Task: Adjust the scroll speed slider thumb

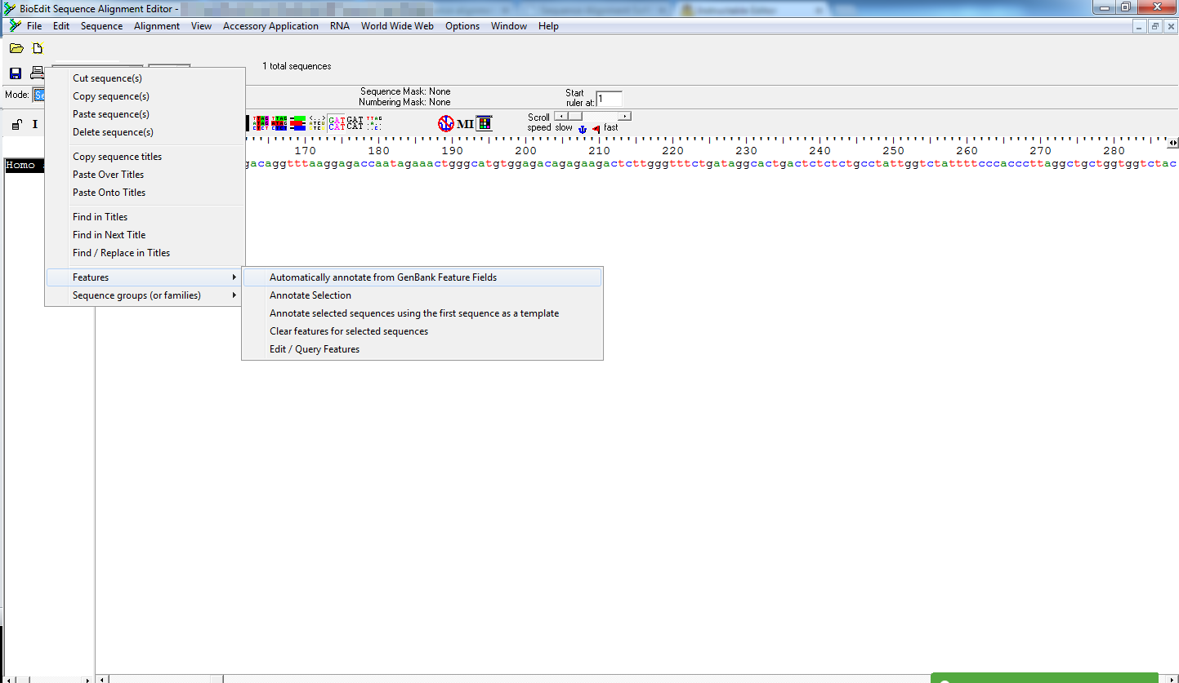Action: click(x=575, y=116)
